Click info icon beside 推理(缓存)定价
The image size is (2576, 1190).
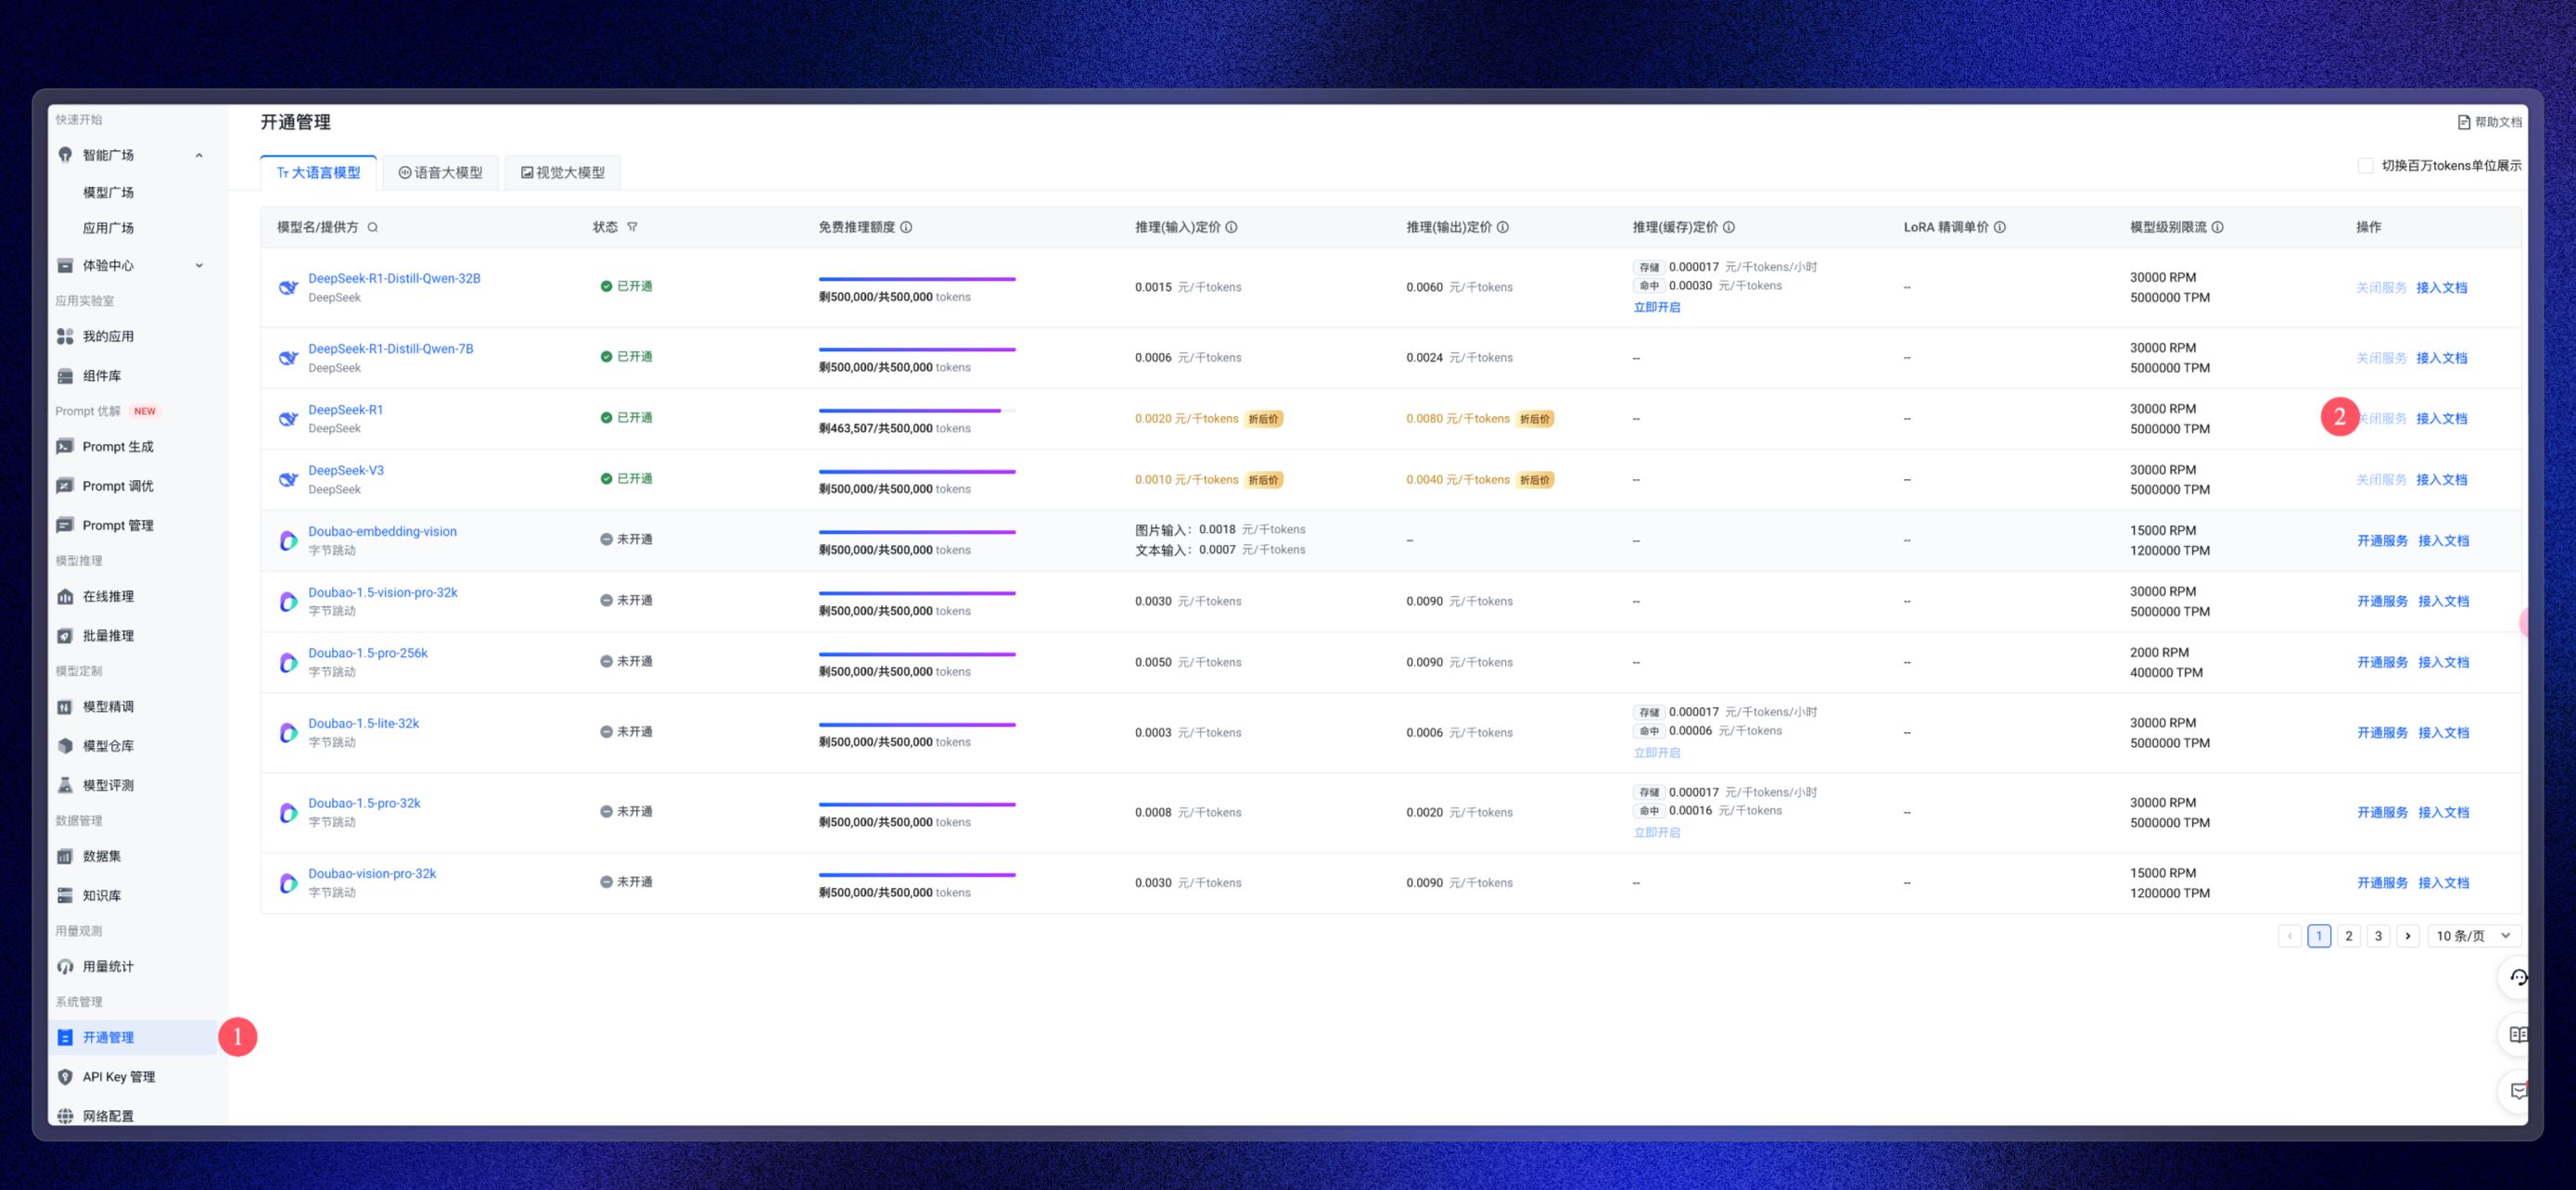(1729, 228)
